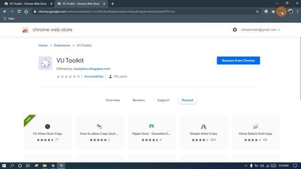This screenshot has width=301, height=169.
Task: Click the page vertical scrollbar
Action: coord(300,69)
